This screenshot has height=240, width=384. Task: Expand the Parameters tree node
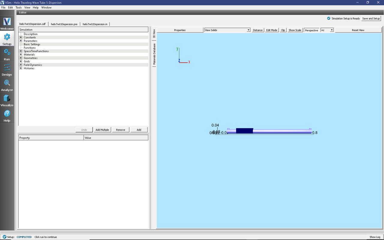click(x=21, y=41)
